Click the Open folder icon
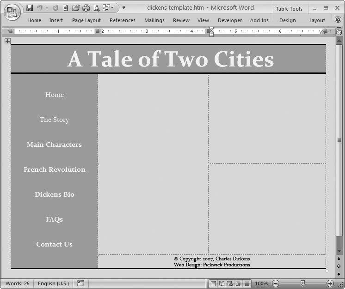345x289 pixels. tap(75, 8)
